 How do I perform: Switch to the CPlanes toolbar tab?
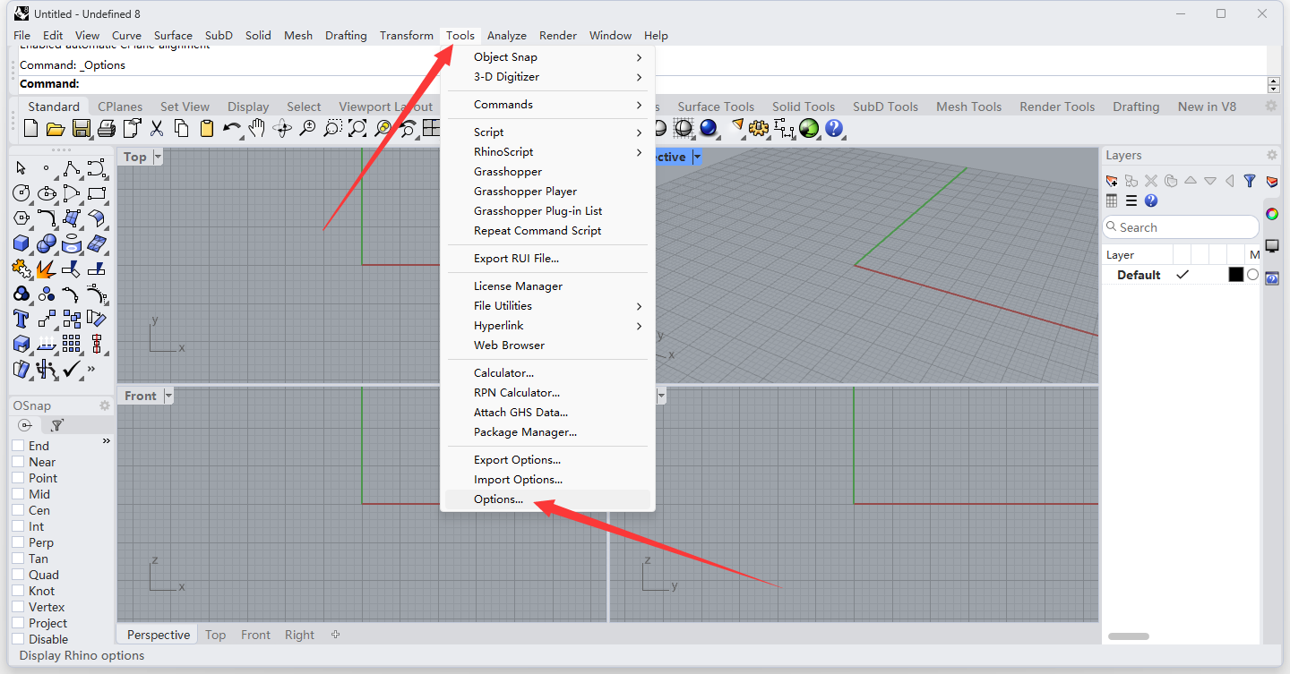(119, 107)
